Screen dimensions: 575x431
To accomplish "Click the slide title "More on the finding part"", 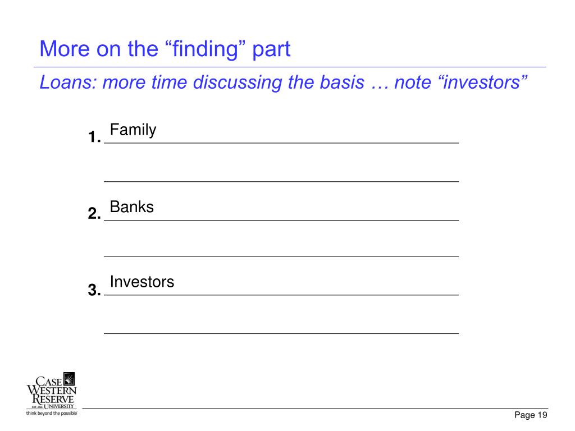I will (x=165, y=49).
